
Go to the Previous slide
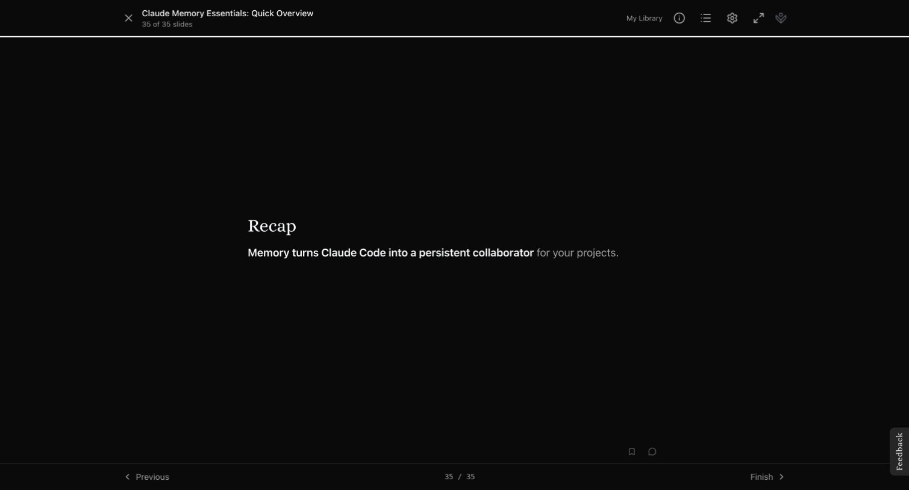147,477
